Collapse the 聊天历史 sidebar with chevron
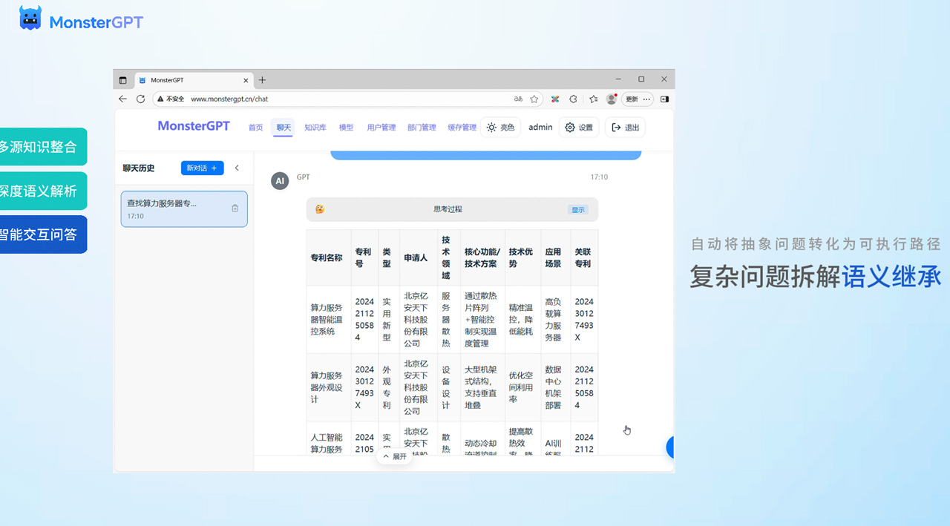950x526 pixels. click(x=237, y=168)
